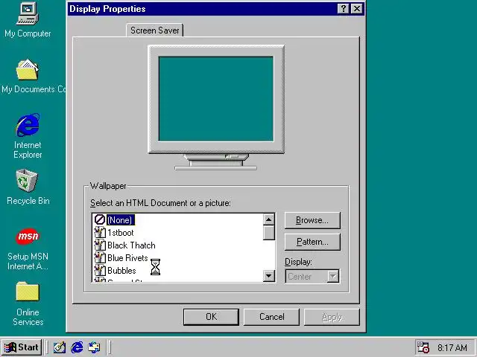Click the Internet Explorer quick launch icon
This screenshot has width=477, height=357.
77,347
